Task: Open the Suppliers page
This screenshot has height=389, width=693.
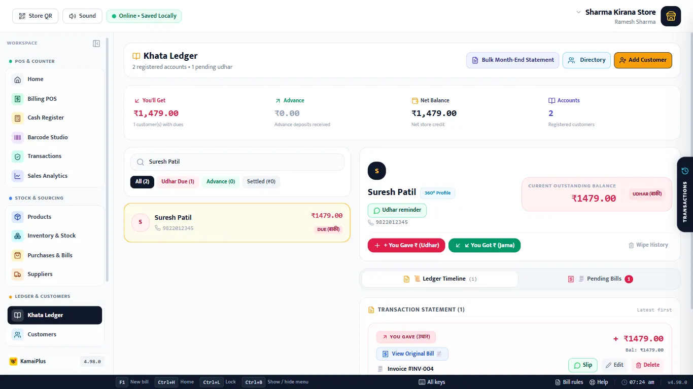Action: [x=55, y=274]
